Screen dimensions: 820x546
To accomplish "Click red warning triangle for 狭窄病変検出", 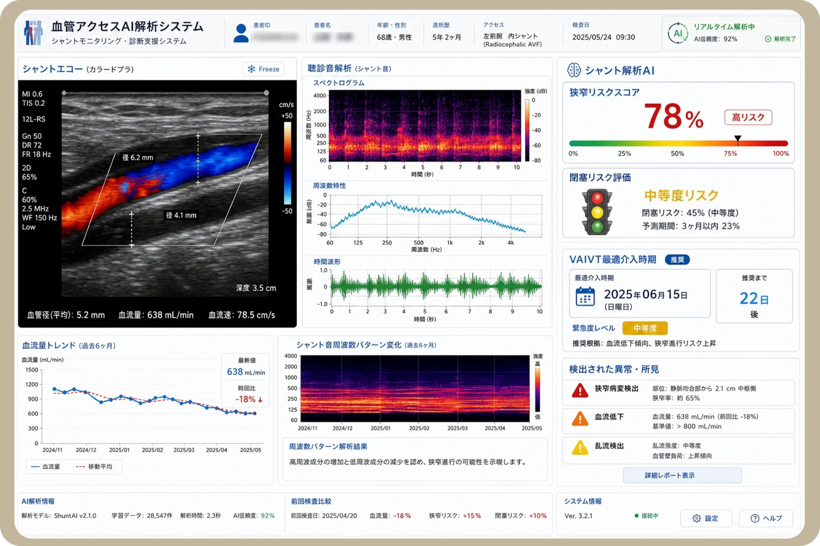I will (580, 391).
